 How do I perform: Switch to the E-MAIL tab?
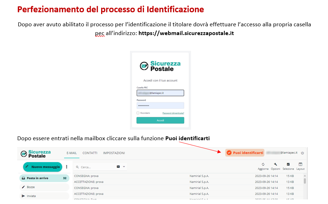(72, 153)
